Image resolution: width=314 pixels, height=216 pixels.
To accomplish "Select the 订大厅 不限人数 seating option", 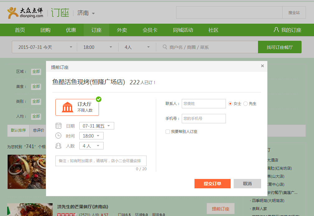I will (x=77, y=107).
